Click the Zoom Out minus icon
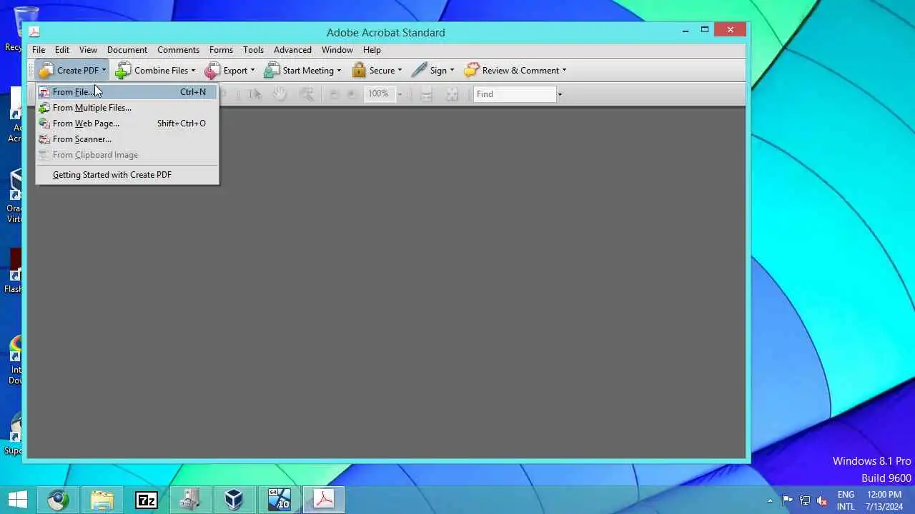Screen dimensions: 915x514 point(334,94)
